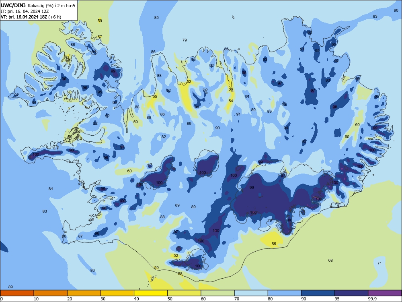This screenshot has width=402, height=302.
Task: Click the pale blue 70–80 legend swatch
Action: coord(251,293)
